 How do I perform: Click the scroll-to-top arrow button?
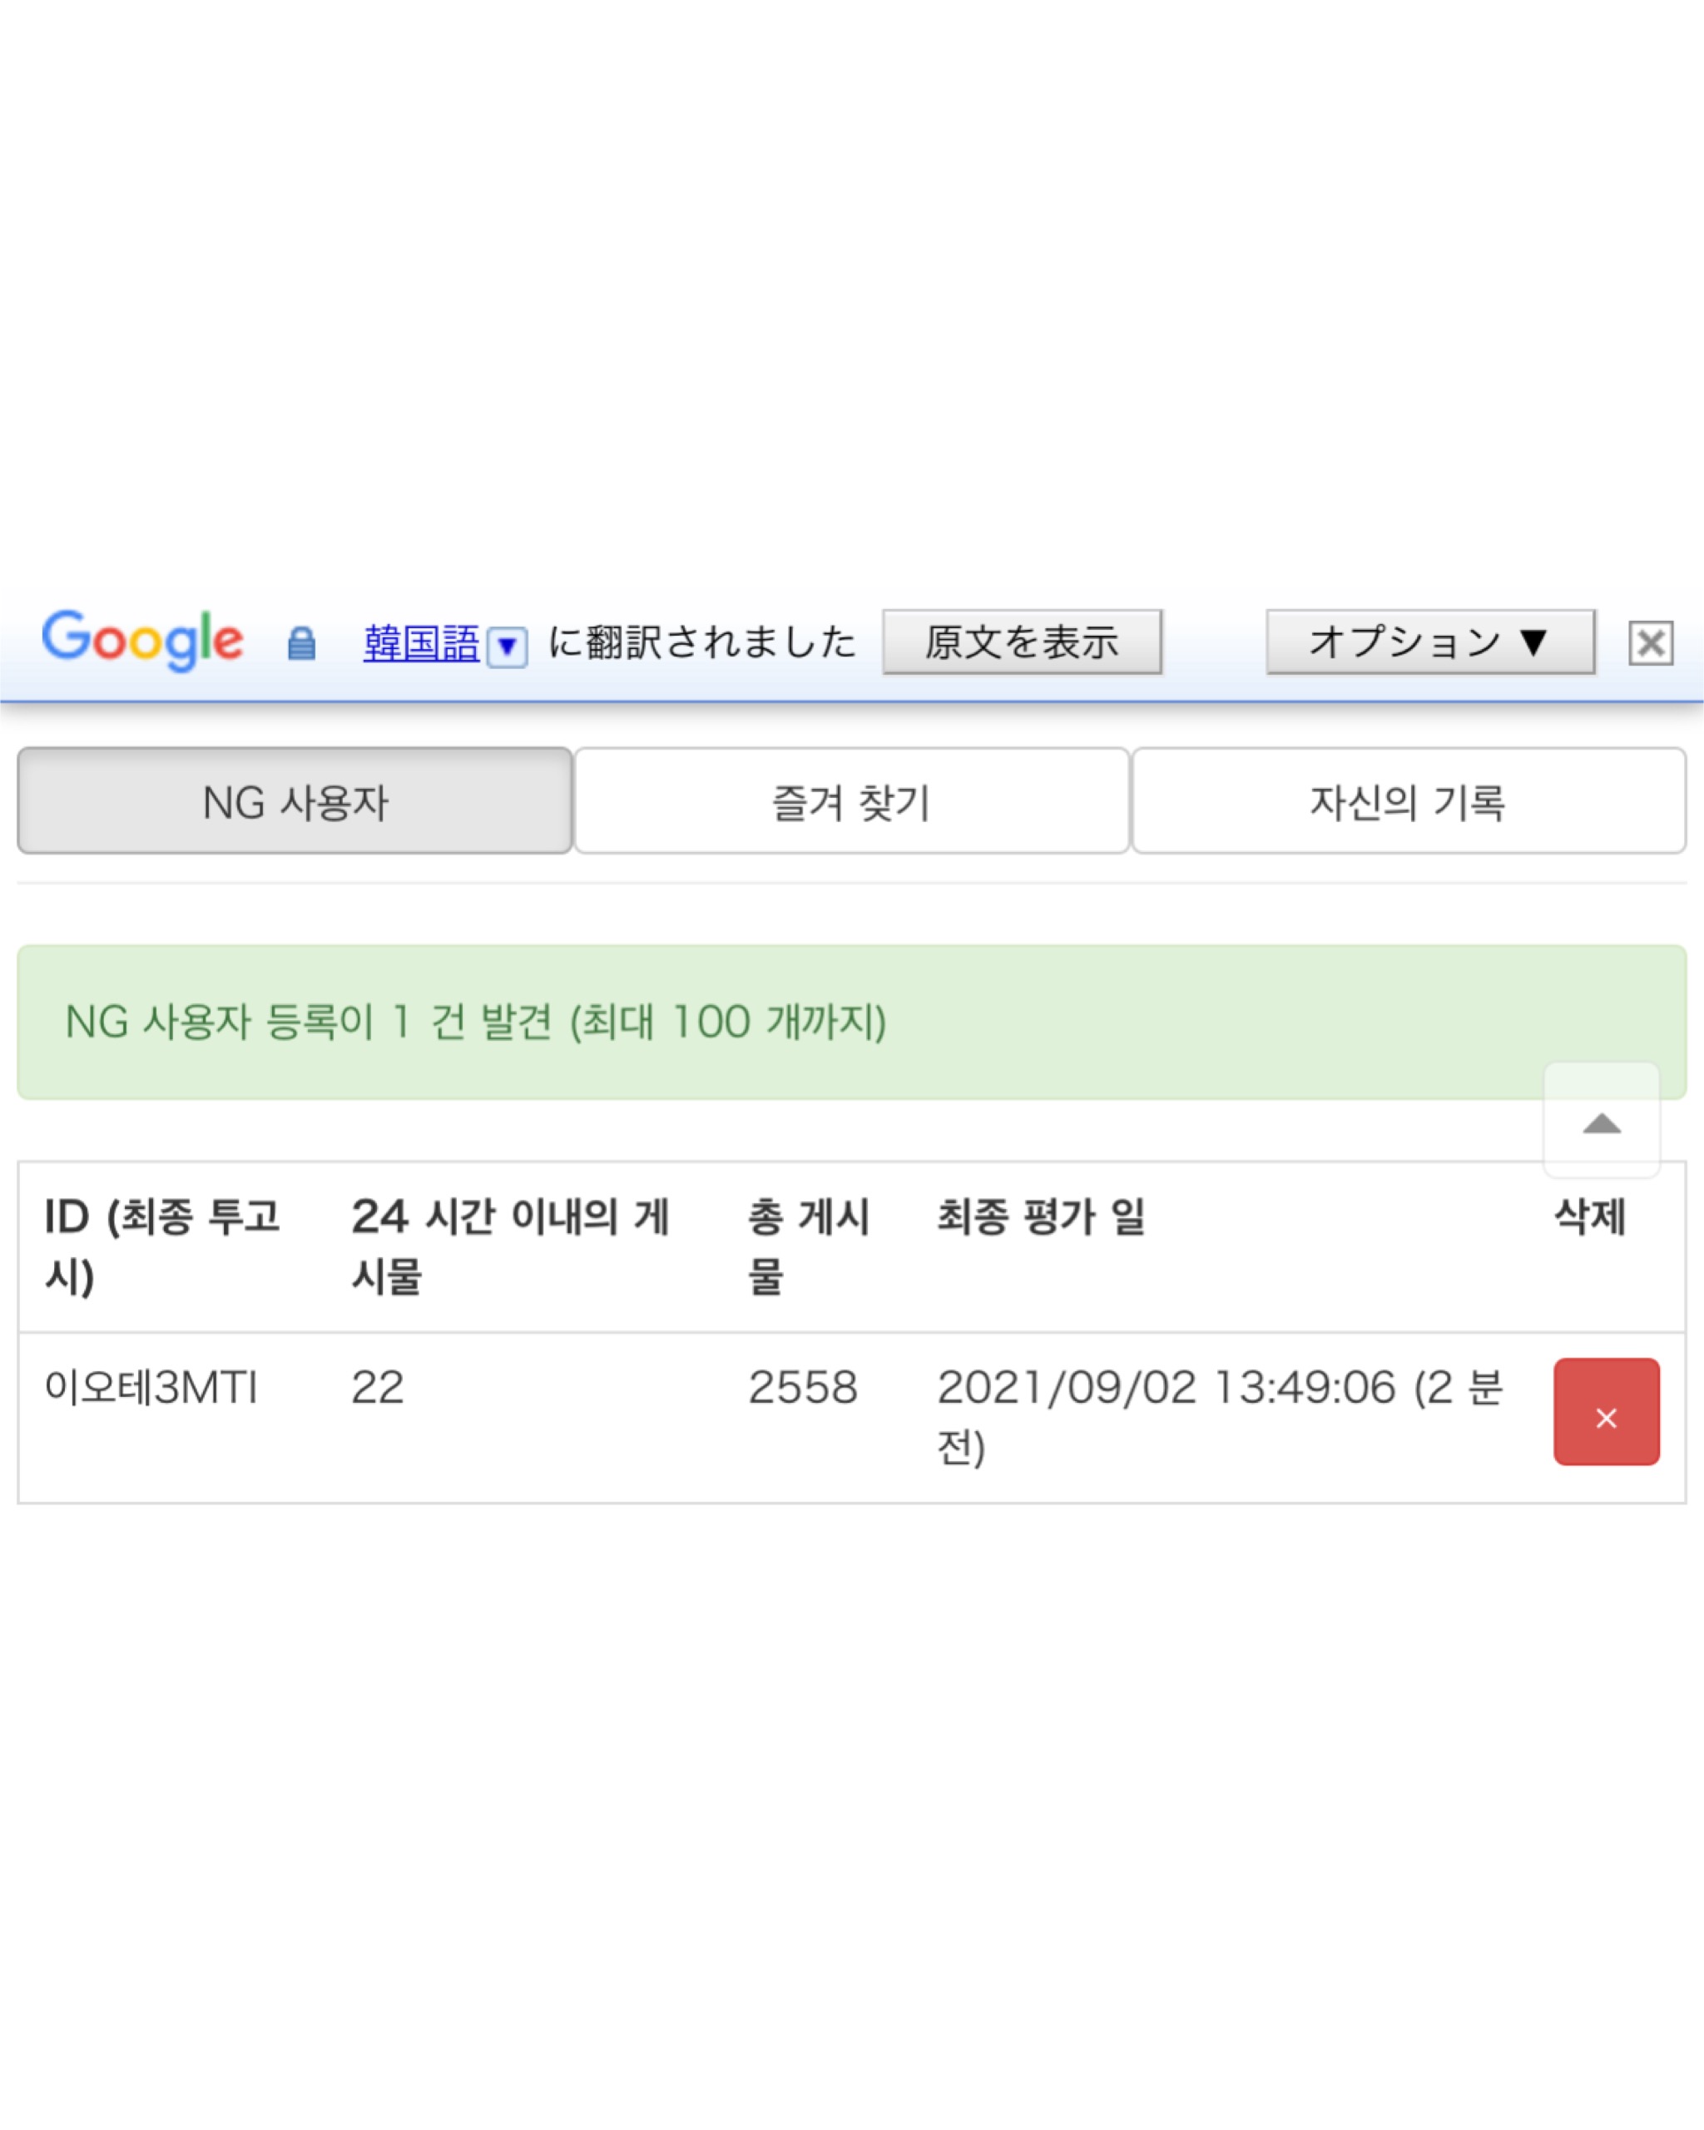[x=1602, y=1120]
